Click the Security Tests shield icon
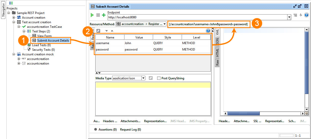The image size is (311, 139). point(29,49)
